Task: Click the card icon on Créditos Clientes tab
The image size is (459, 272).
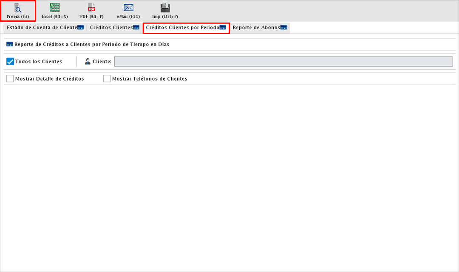Action: (136, 28)
